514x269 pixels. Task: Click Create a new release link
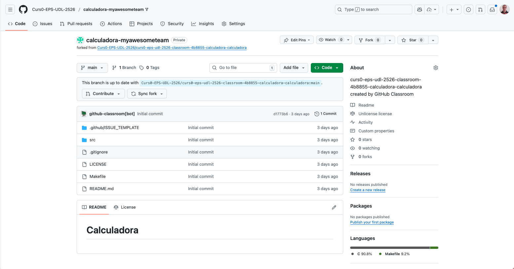coord(368,190)
